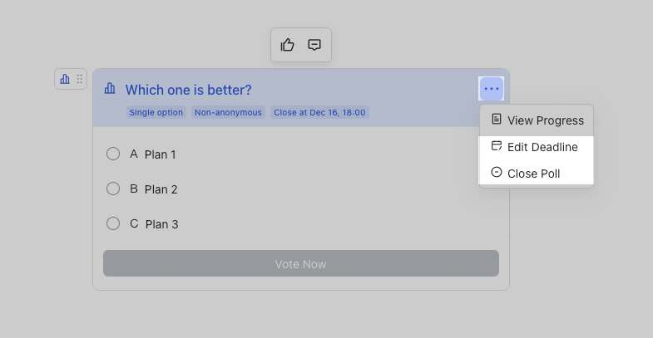Collapse the three-dots more options menu
The height and width of the screenshot is (338, 653).
492,89
